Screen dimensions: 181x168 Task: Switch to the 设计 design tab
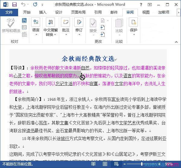click(x=59, y=12)
